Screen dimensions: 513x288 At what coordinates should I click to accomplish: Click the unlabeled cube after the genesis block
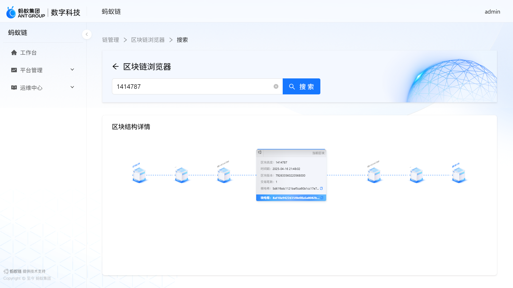tap(181, 175)
